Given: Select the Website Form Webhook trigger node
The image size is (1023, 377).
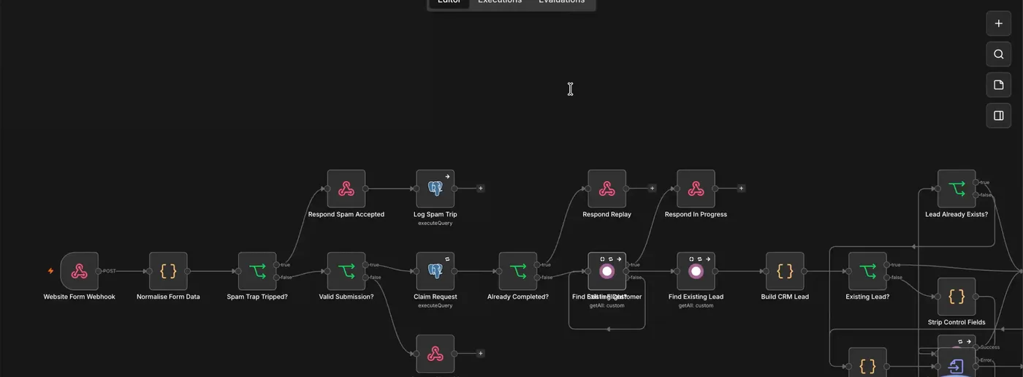Looking at the screenshot, I should [79, 271].
